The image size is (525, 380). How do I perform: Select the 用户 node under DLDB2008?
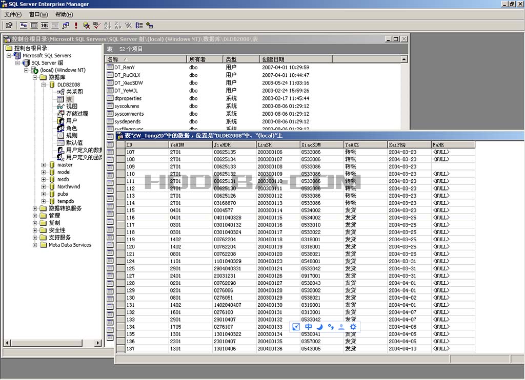(71, 121)
